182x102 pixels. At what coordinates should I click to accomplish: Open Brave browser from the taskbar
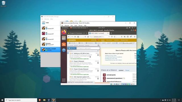pyautogui.click(x=40, y=100)
